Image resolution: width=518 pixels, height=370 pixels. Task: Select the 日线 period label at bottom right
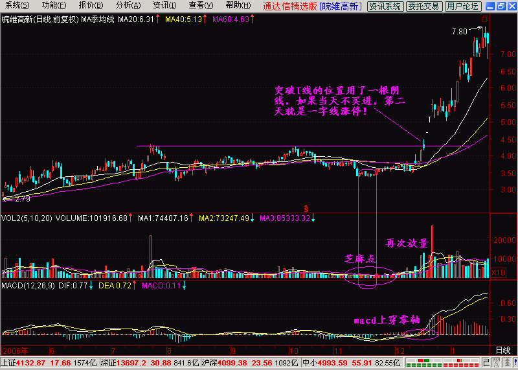[502, 350]
